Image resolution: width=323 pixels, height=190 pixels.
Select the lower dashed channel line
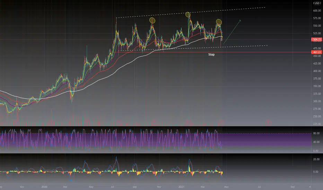[x=193, y=48]
